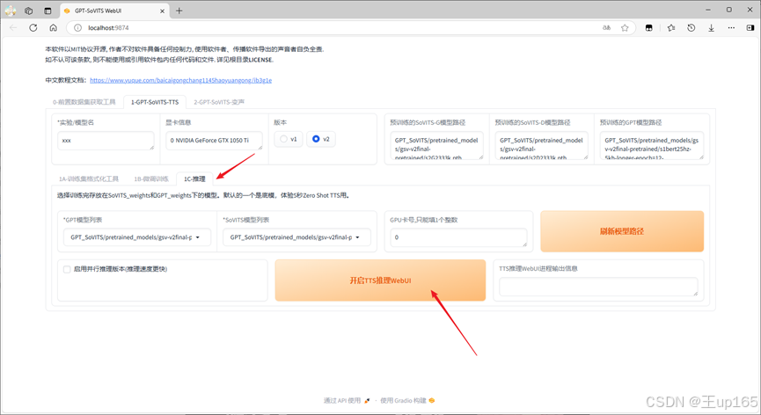The height and width of the screenshot is (415, 761).
Task: Go back to previous page
Action: 13,27
